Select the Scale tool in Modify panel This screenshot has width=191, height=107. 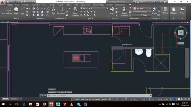coord(38,15)
